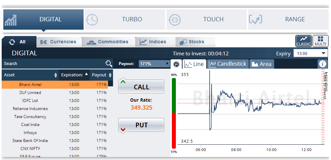Switch to Classic chart view

coord(304,41)
